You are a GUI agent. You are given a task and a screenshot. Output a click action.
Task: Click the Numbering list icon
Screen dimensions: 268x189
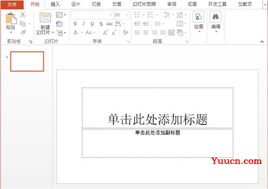click(x=150, y=15)
